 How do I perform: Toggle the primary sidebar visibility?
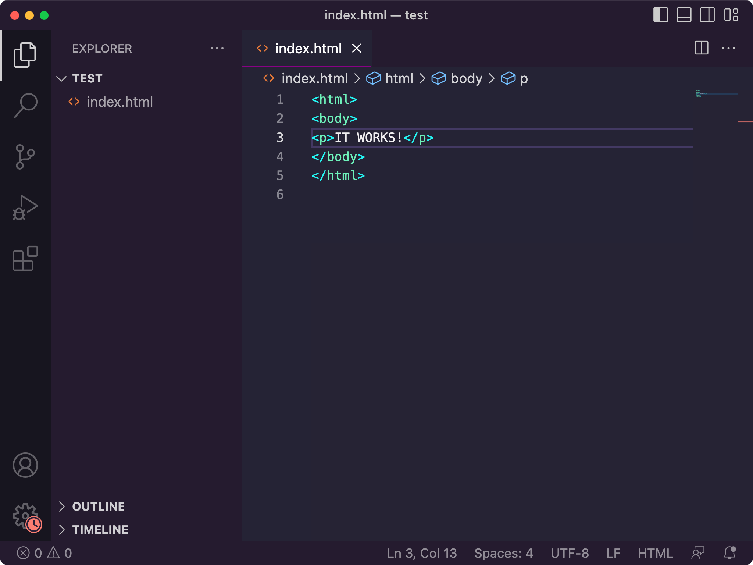coord(661,15)
